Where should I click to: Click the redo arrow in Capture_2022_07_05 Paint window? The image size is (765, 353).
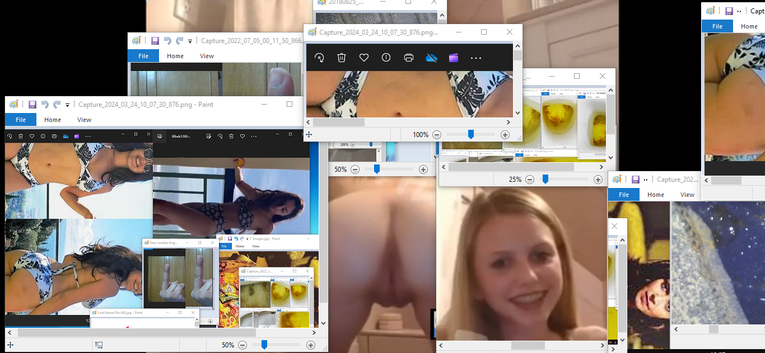click(x=179, y=41)
